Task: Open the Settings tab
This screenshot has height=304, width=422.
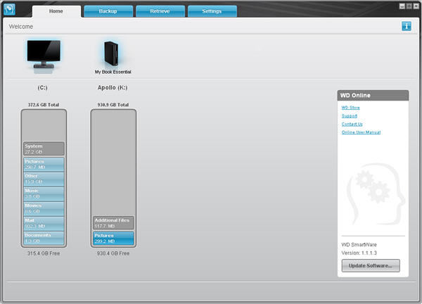Action: pyautogui.click(x=212, y=11)
